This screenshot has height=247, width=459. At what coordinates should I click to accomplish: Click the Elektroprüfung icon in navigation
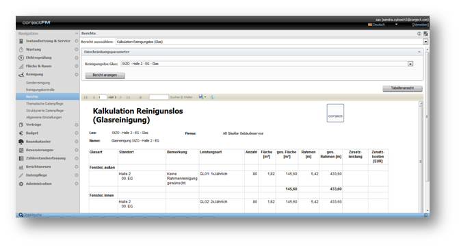[x=21, y=57]
